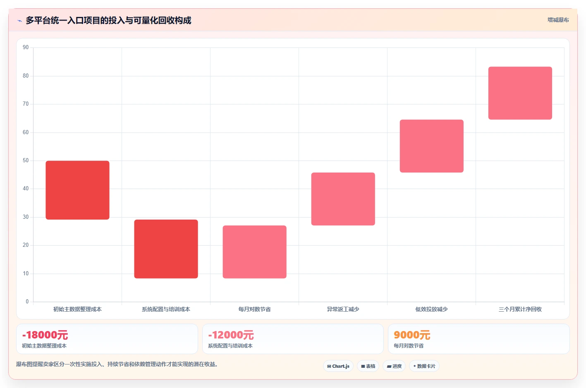
Task: Click the 低效投放减少 waterfall bar
Action: (x=431, y=146)
